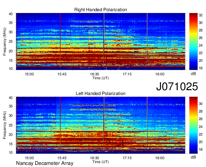Screen dimensions: 206x167
Task: Click the 25 MHz tick on top plot
Action: point(11,41)
